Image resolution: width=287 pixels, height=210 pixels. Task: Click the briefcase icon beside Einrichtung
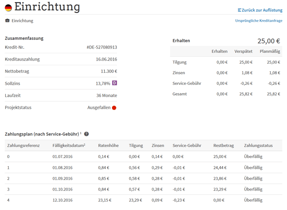point(7,21)
